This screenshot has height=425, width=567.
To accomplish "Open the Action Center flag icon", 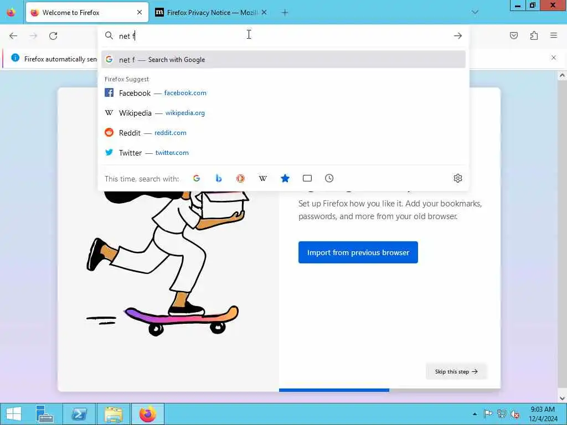I will pos(488,414).
